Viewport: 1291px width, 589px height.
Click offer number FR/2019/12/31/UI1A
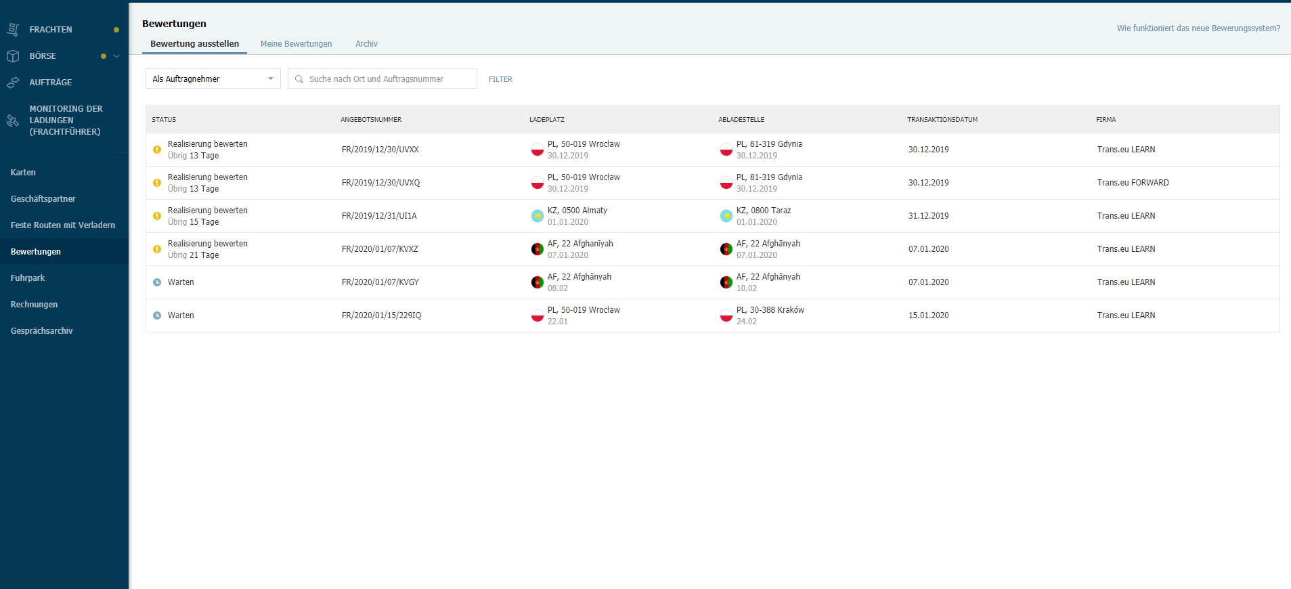point(379,216)
